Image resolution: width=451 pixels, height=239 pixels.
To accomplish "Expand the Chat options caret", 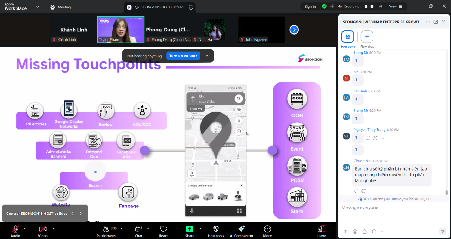I will point(148,229).
